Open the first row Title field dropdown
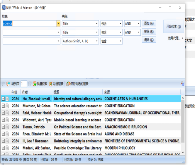 (97, 24)
